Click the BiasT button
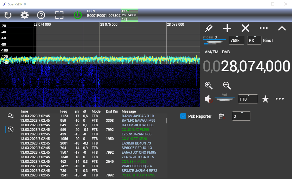Screen dimensions: 292x179 268,40
